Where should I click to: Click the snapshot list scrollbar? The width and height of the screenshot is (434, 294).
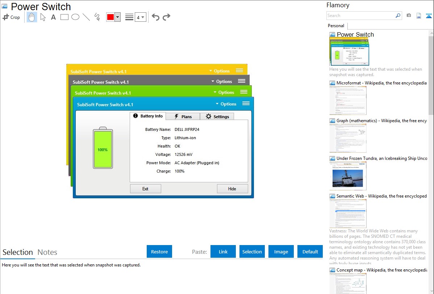click(431, 75)
